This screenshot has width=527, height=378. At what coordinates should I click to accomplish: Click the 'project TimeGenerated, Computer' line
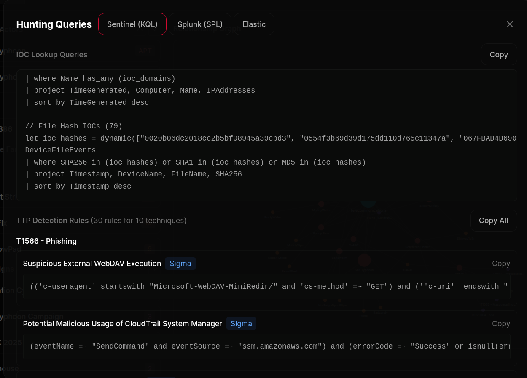point(140,91)
